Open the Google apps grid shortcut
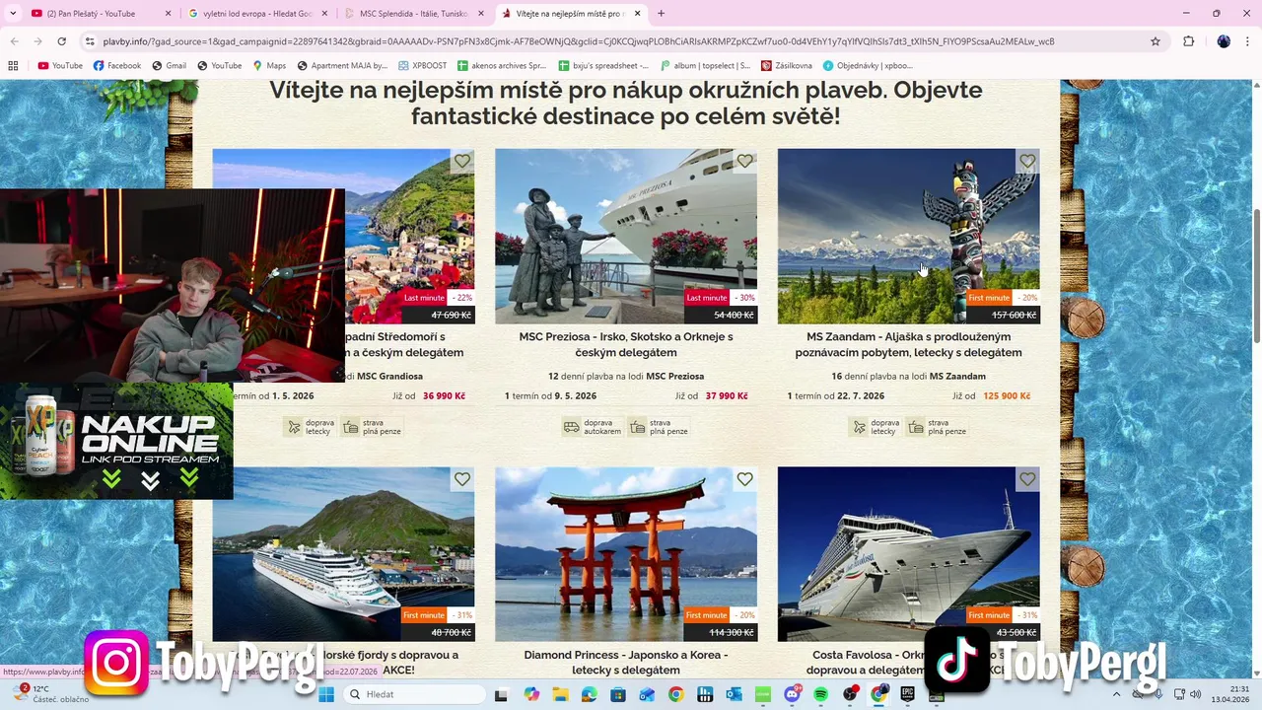The height and width of the screenshot is (710, 1262). click(x=13, y=66)
